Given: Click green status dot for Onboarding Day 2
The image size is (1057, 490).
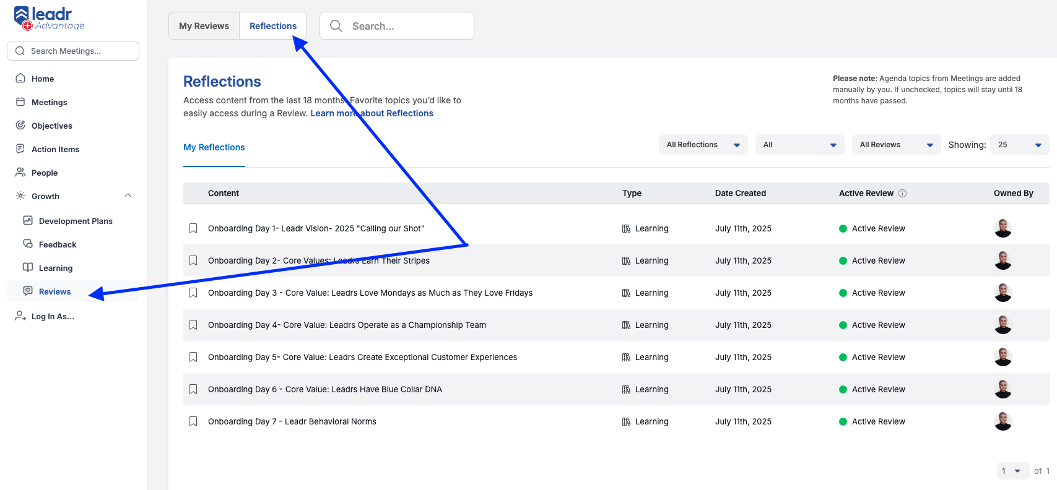Looking at the screenshot, I should 843,260.
